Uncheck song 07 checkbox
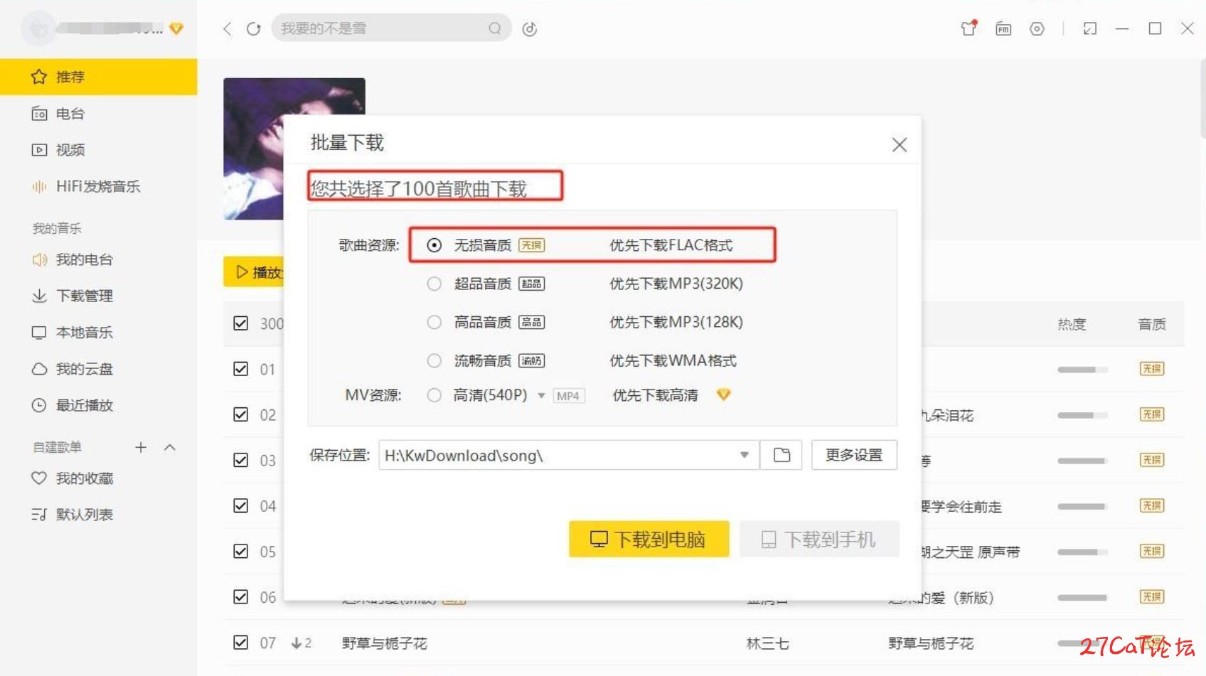This screenshot has width=1206, height=676. coord(241,643)
